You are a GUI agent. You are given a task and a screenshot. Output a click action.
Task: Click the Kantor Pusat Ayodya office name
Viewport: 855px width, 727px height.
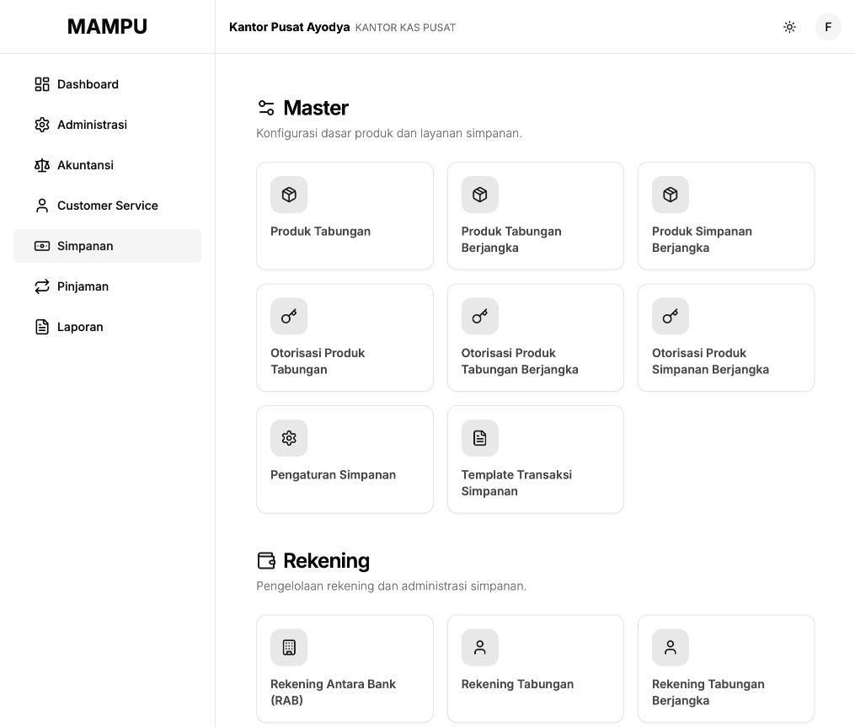pyautogui.click(x=289, y=27)
